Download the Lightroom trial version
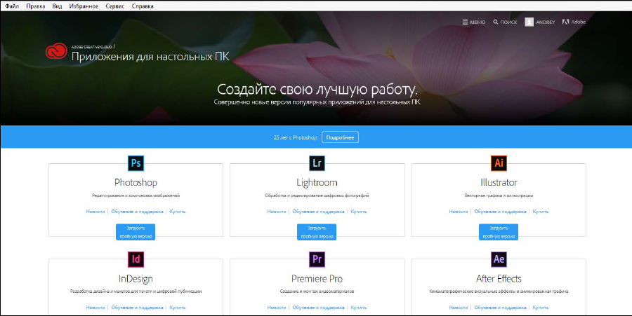The height and width of the screenshot is (316, 632). coord(317,232)
